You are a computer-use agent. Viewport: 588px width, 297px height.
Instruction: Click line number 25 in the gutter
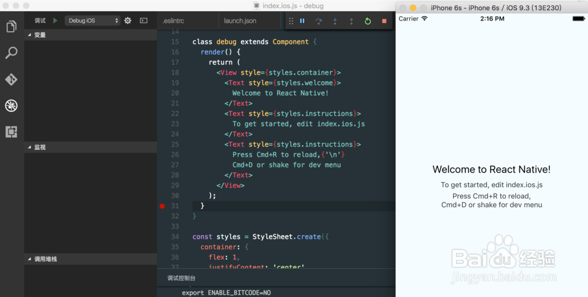tap(175, 144)
